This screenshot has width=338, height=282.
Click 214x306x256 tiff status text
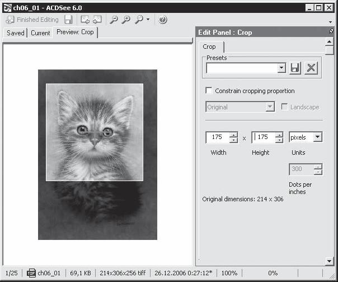[x=123, y=273]
